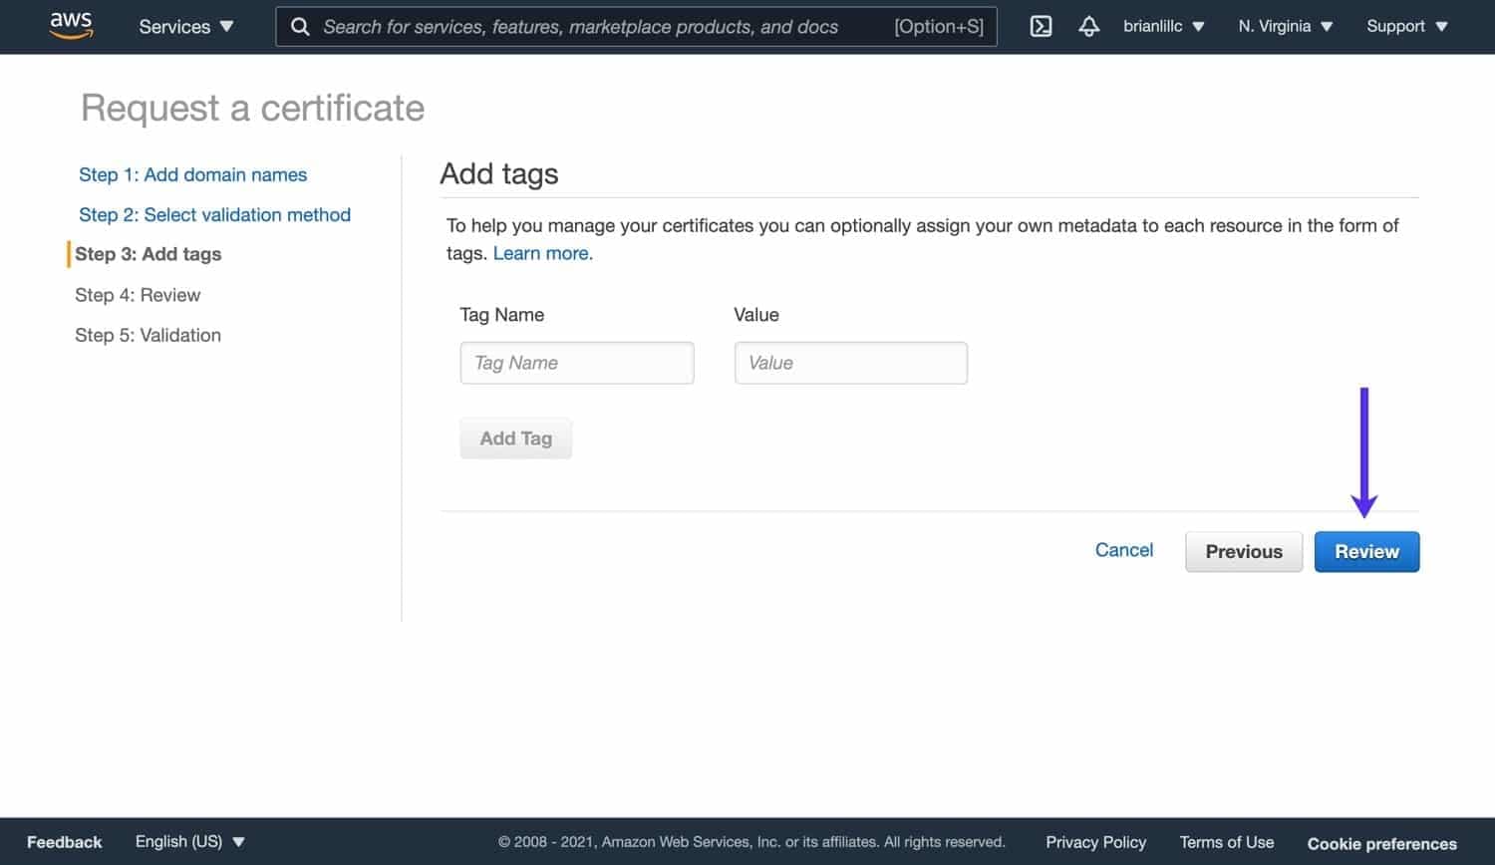Screen dimensions: 1495x865
Task: Expand the Support menu
Action: 1406,27
